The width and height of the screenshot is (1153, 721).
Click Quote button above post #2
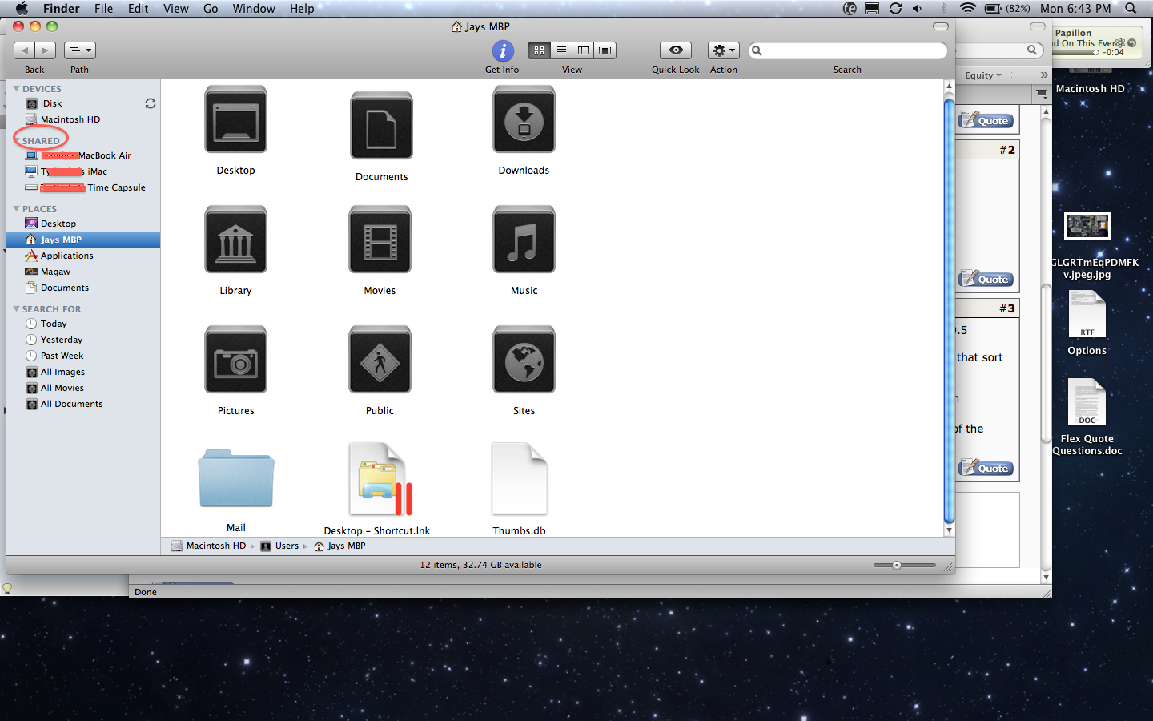986,121
